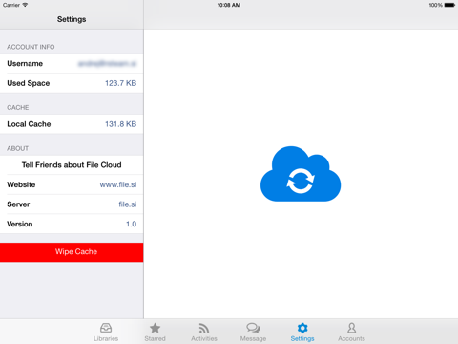458x344 pixels.
Task: Tap the blurred username value
Action: (x=107, y=64)
